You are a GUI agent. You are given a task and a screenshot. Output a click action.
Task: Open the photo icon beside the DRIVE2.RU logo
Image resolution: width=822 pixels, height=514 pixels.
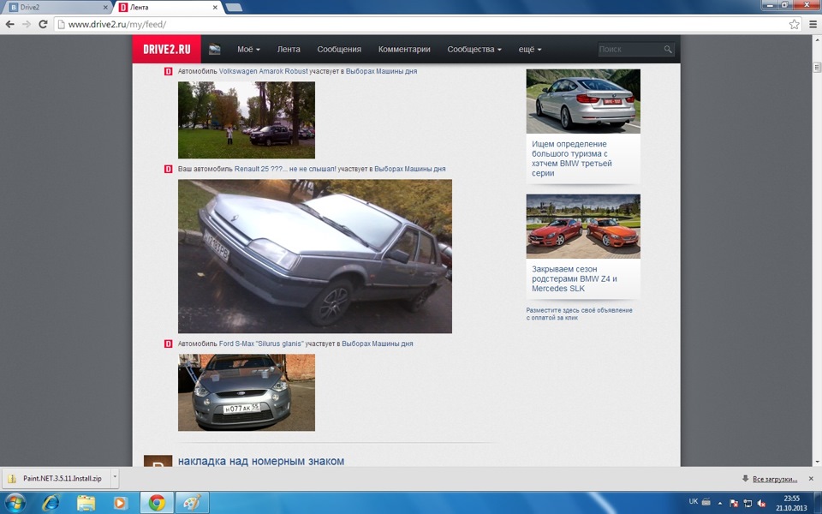point(214,50)
